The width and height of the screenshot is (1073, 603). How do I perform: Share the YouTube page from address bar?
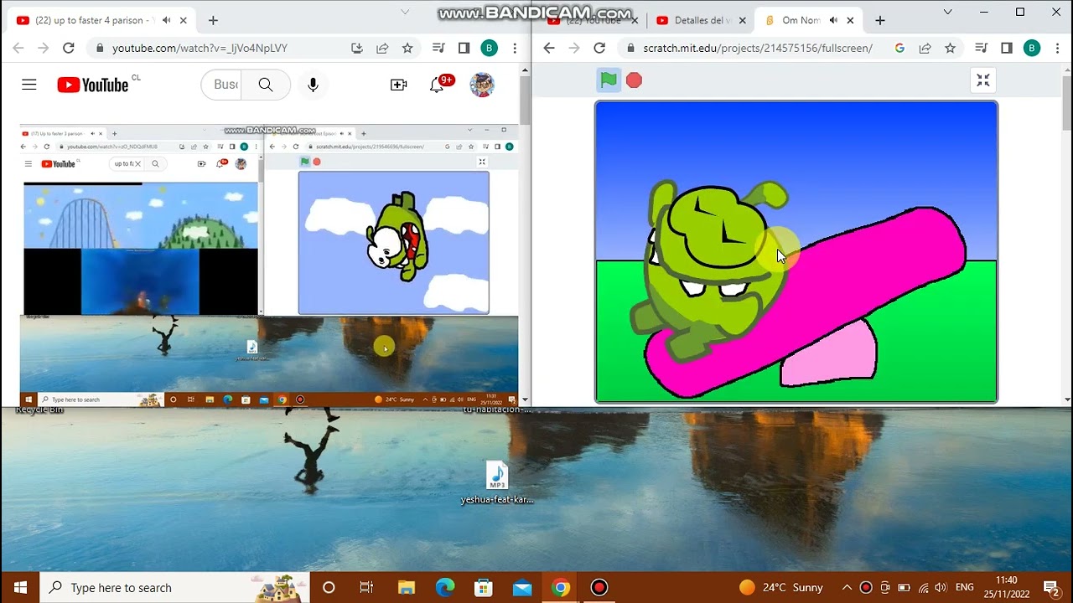point(382,48)
